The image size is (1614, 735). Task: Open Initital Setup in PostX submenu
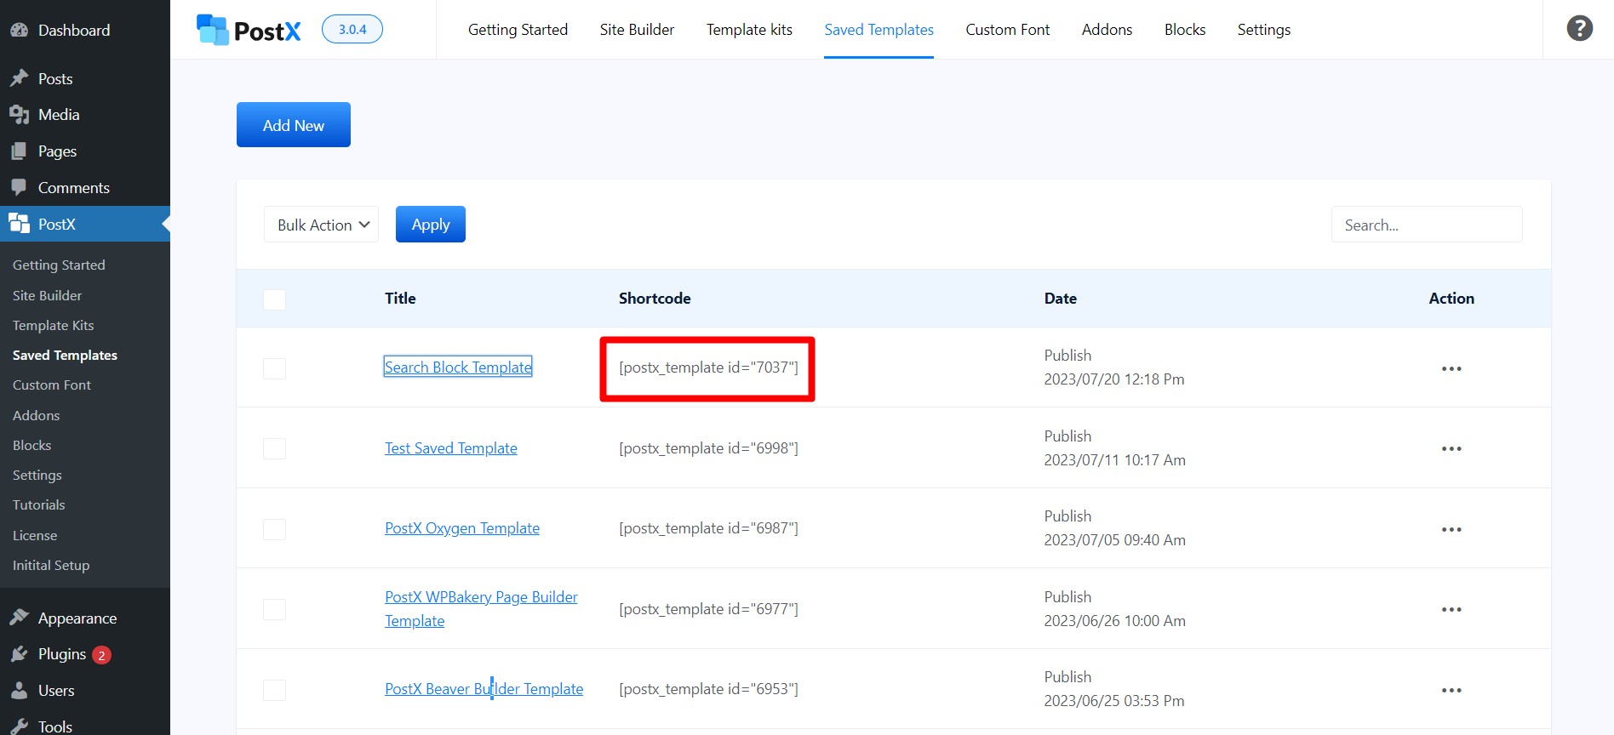[51, 565]
